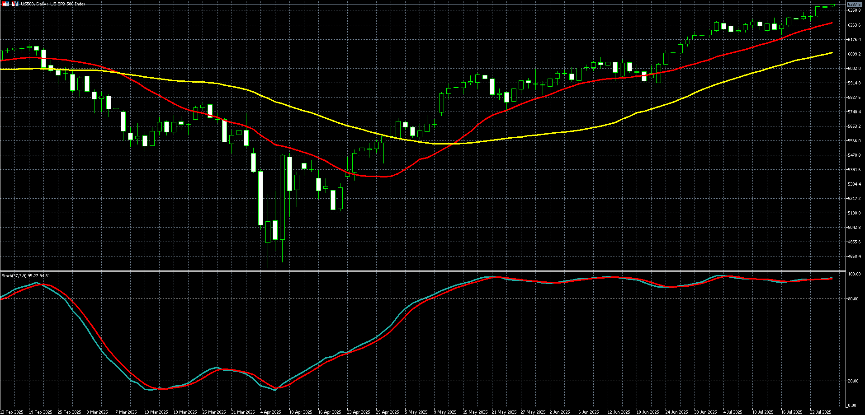Click the 0.00 label on stochastic scale
This screenshot has width=865, height=415.
[x=853, y=406]
